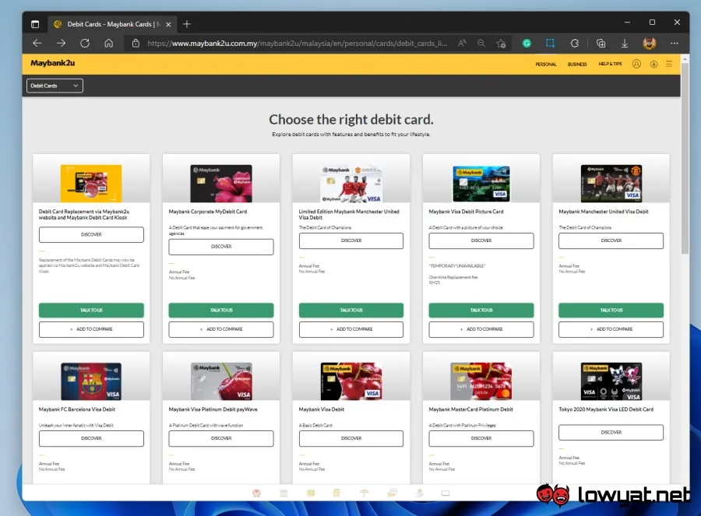Click the Corporate MyDebit hibiscus card image
The image size is (701, 516).
pyautogui.click(x=221, y=184)
